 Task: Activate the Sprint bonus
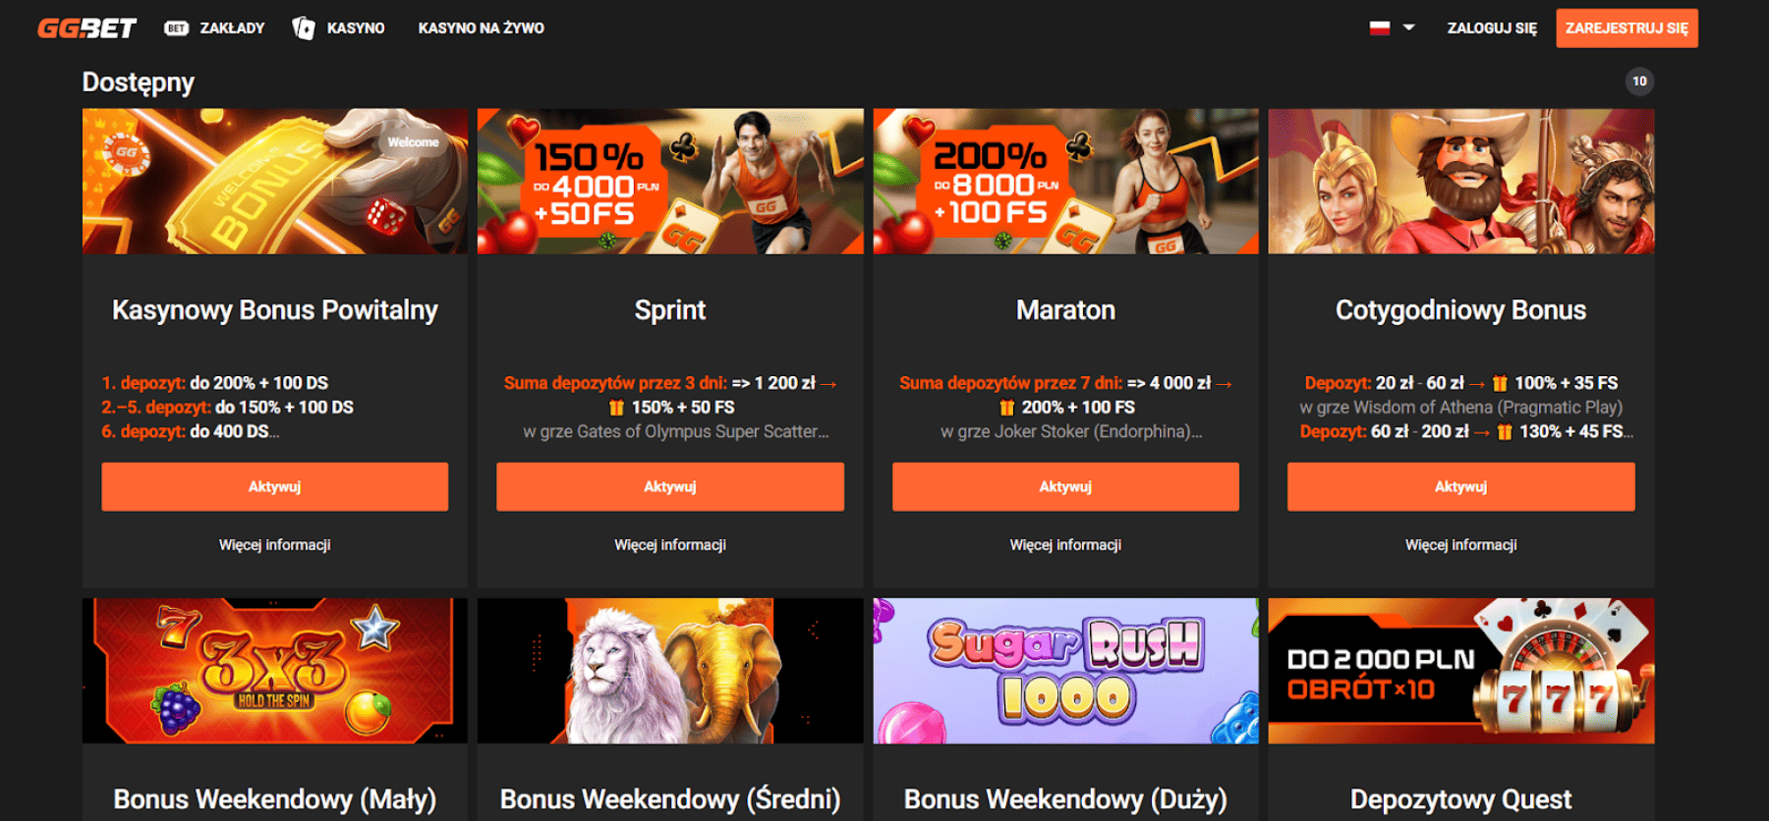pos(670,487)
